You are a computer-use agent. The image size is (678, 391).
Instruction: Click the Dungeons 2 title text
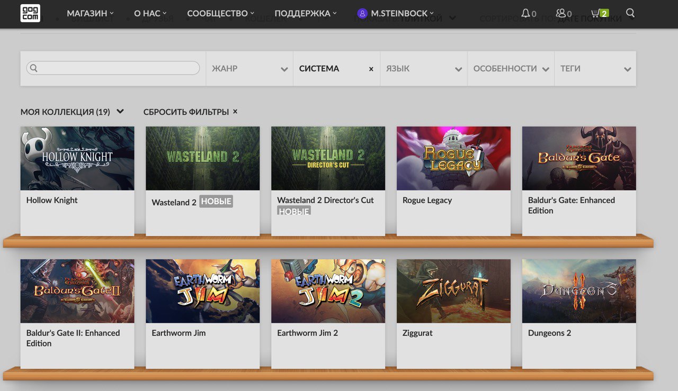coord(550,333)
